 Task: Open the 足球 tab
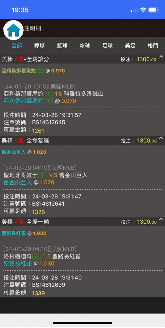click(108, 46)
